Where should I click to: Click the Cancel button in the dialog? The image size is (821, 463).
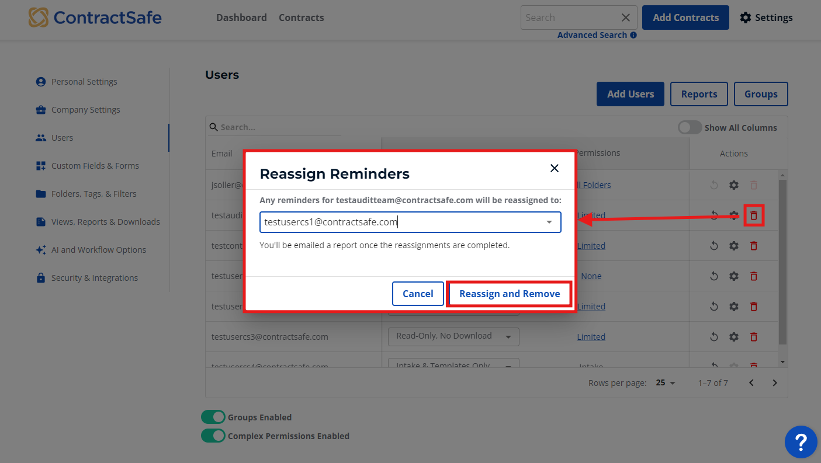tap(418, 294)
